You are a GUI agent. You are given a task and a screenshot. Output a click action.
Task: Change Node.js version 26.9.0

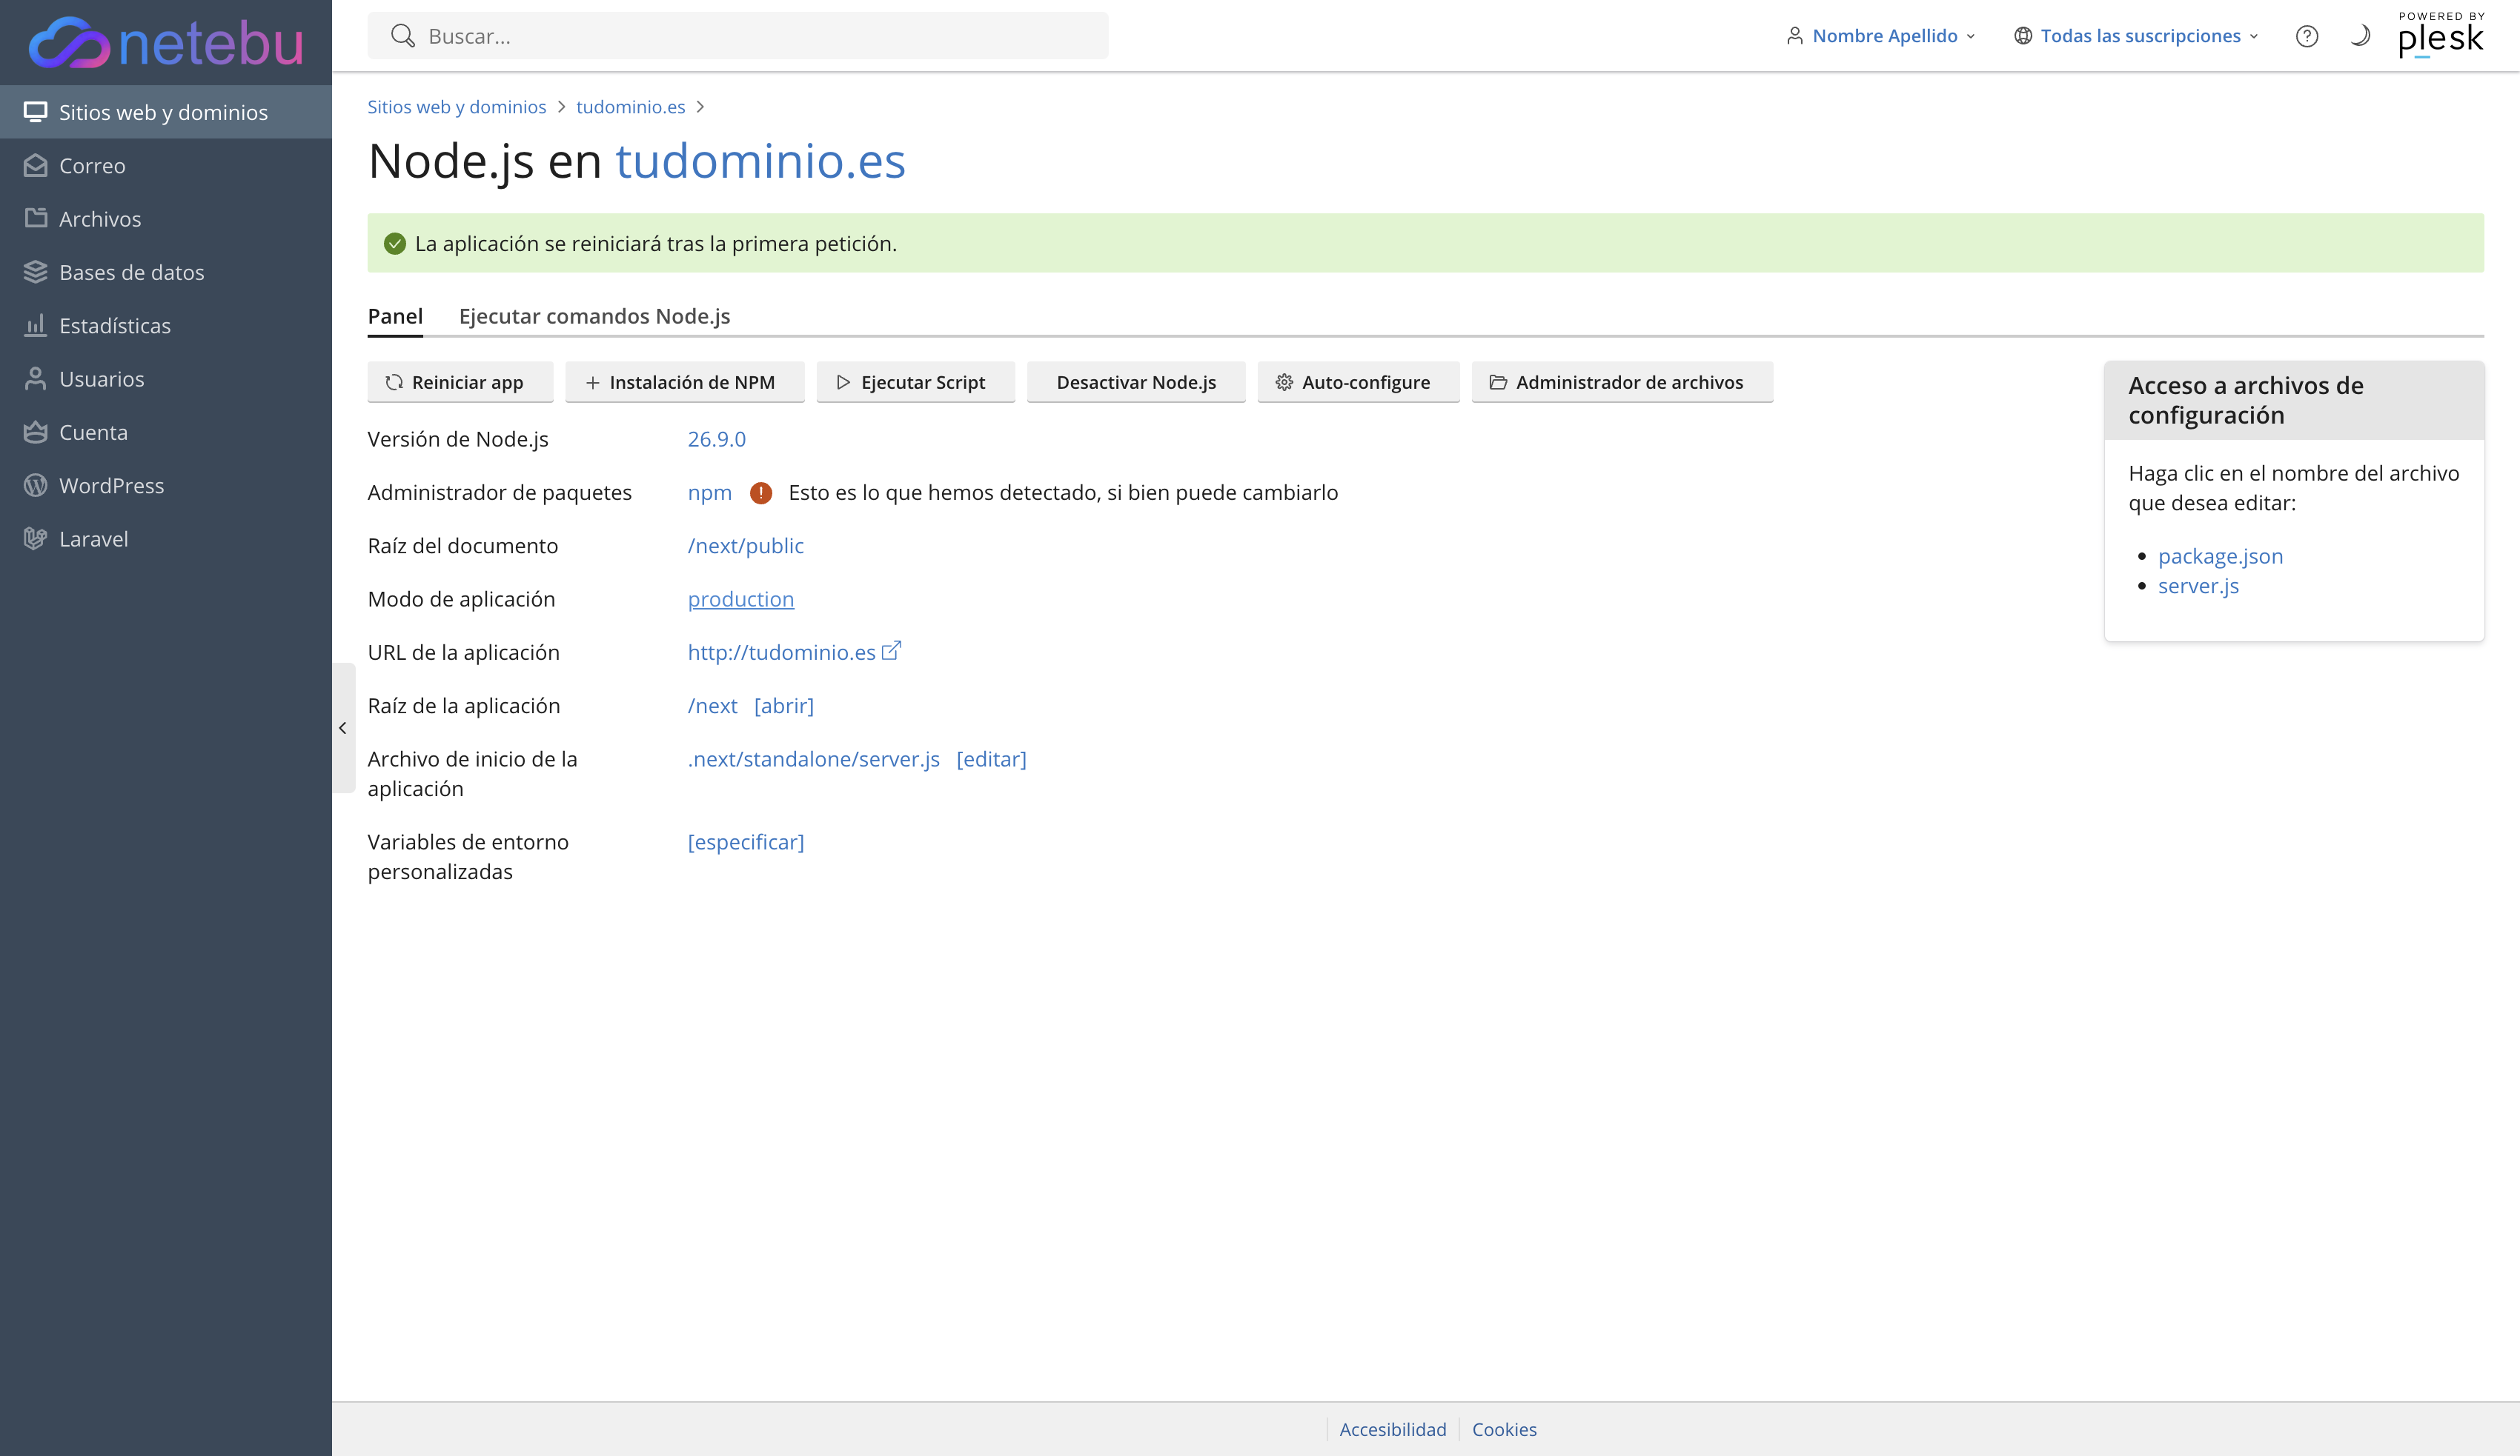[717, 438]
